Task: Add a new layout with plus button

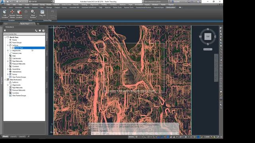Action: 28,136
